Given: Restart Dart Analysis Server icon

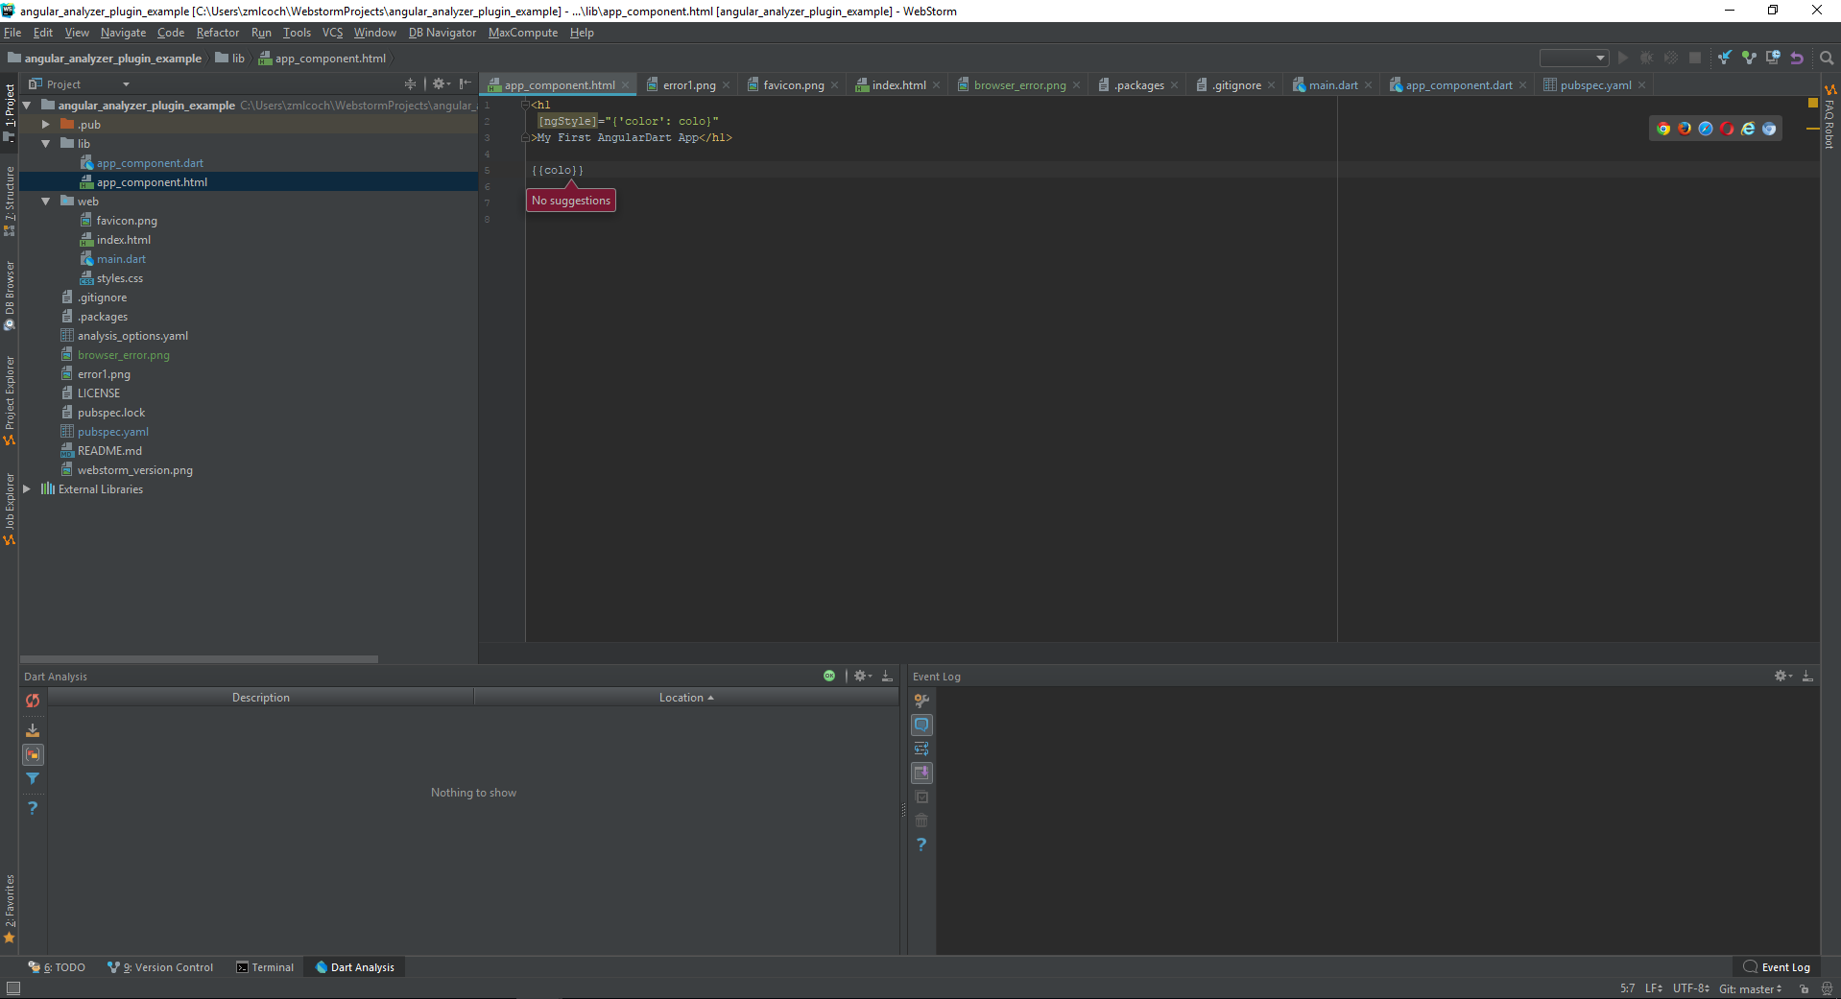Looking at the screenshot, I should 33,701.
